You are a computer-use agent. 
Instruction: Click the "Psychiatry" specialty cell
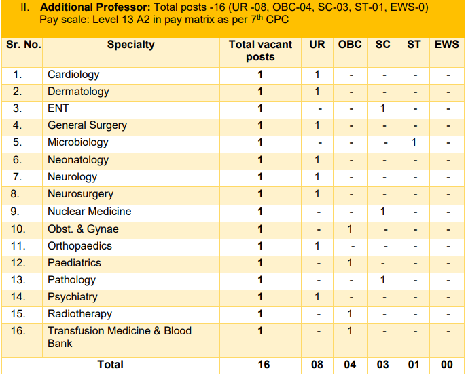pos(73,297)
